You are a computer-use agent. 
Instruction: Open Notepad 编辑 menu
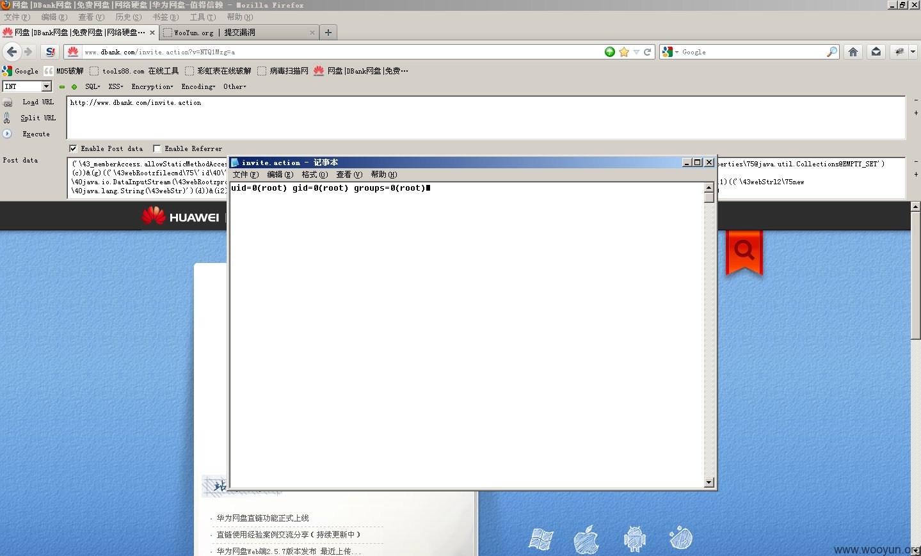(280, 175)
